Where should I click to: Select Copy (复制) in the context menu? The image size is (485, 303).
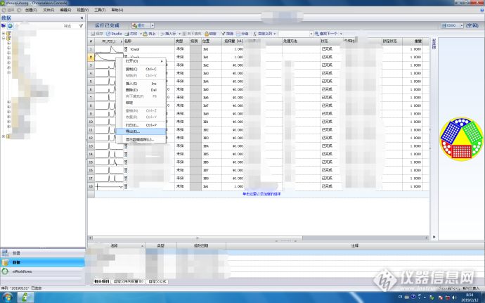tap(141, 69)
